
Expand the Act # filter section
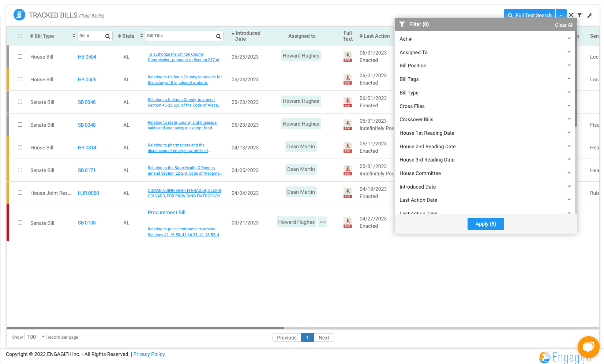485,39
